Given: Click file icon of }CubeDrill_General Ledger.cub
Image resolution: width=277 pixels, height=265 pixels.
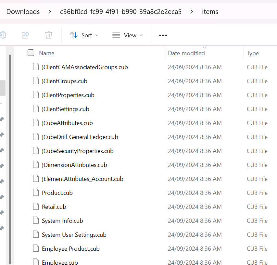Looking at the screenshot, I should (x=36, y=137).
